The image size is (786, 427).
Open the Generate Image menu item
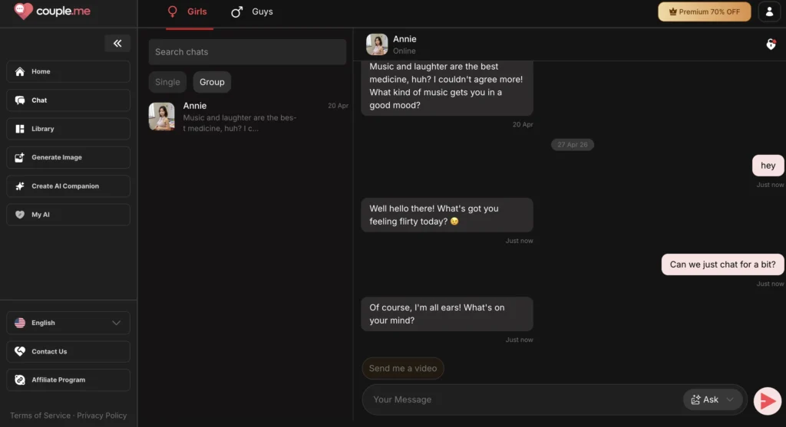click(x=68, y=157)
